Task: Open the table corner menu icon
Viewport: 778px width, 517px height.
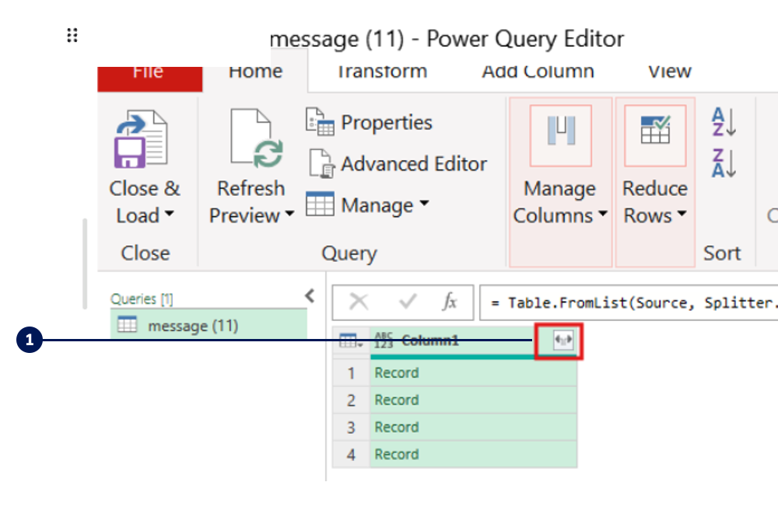Action: [349, 341]
